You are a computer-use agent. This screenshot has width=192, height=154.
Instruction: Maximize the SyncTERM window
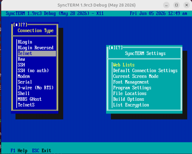pos(176,5)
